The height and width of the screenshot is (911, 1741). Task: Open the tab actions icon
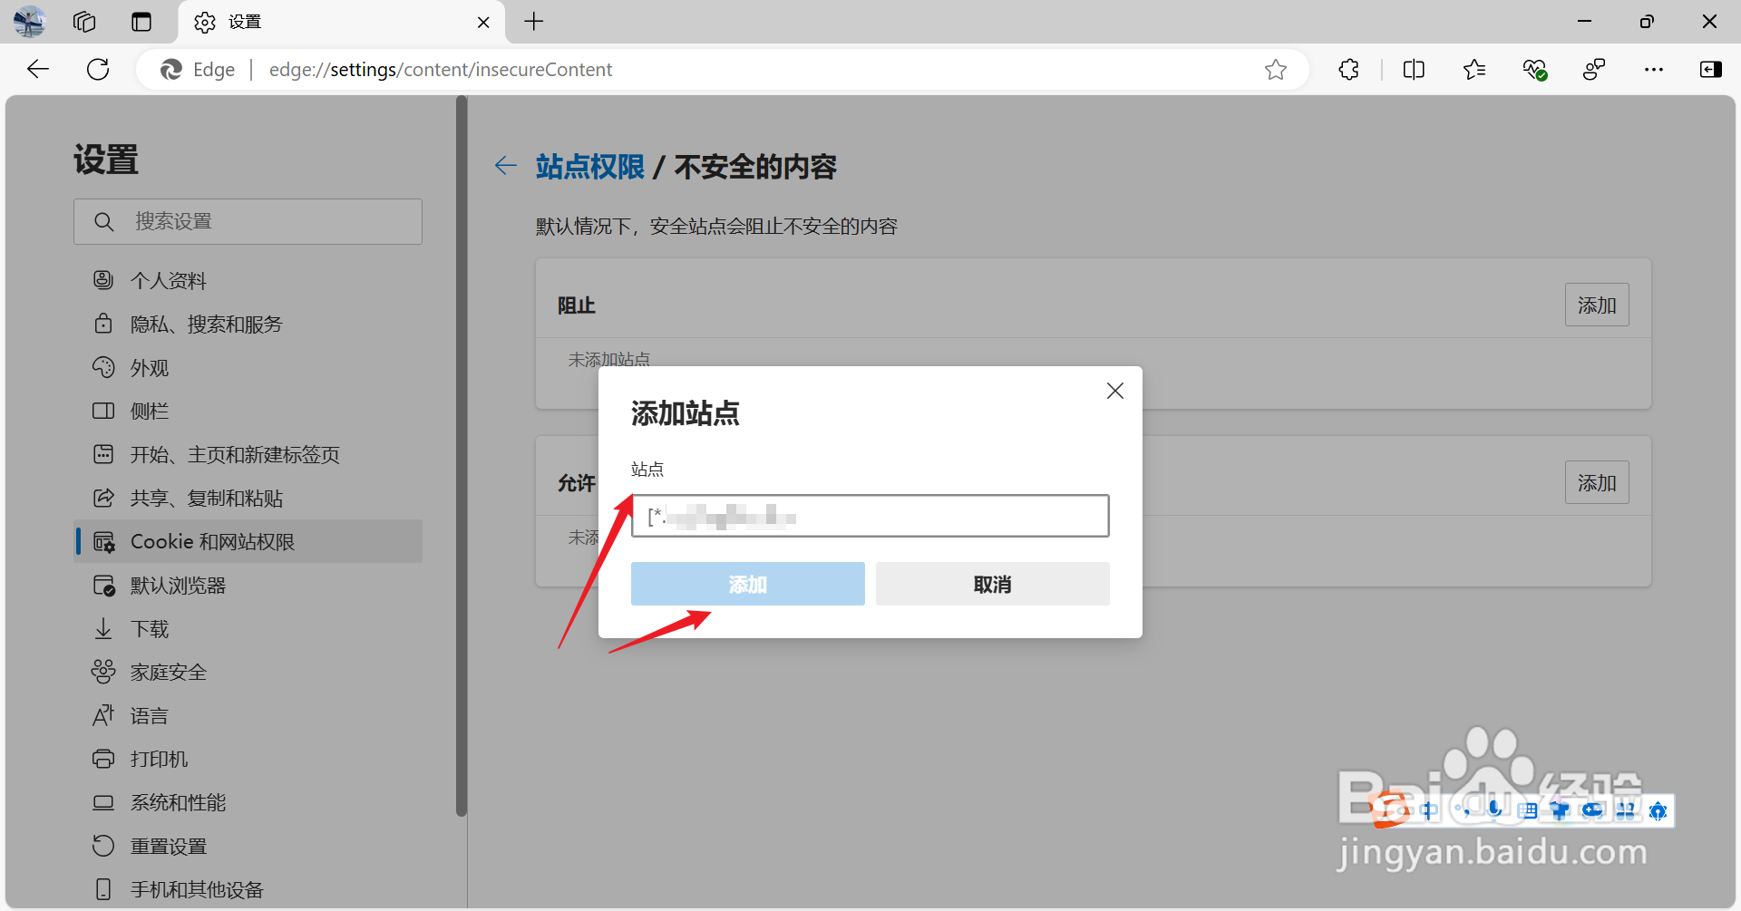pos(141,22)
